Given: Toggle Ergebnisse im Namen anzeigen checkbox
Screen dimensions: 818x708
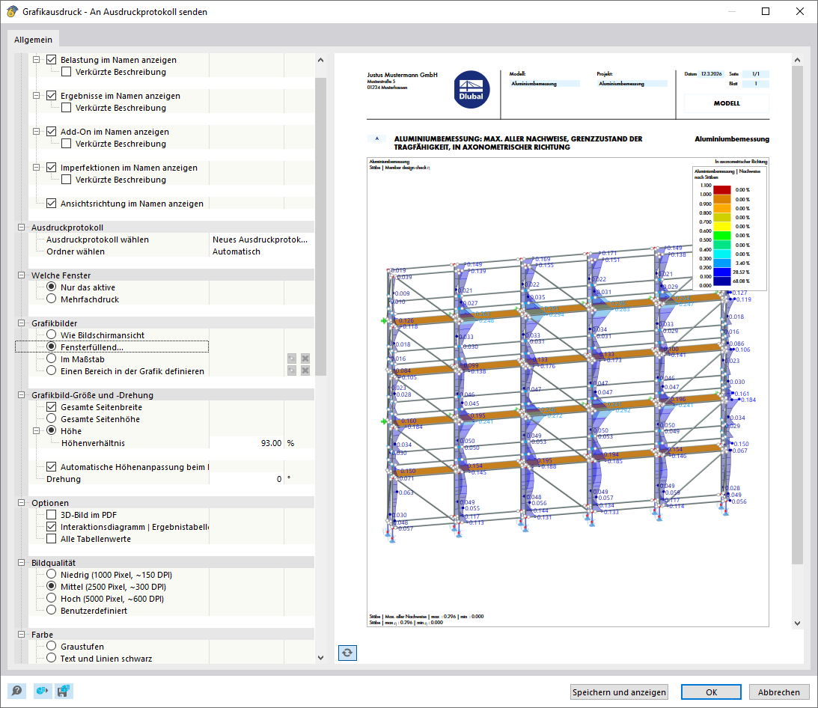Looking at the screenshot, I should click(51, 96).
